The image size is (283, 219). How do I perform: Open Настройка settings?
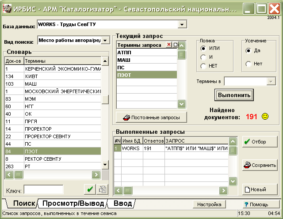tap(209, 204)
